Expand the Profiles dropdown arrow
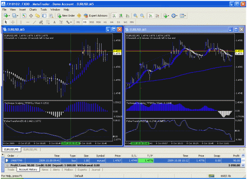247x179 pixels. pyautogui.click(x=17, y=15)
